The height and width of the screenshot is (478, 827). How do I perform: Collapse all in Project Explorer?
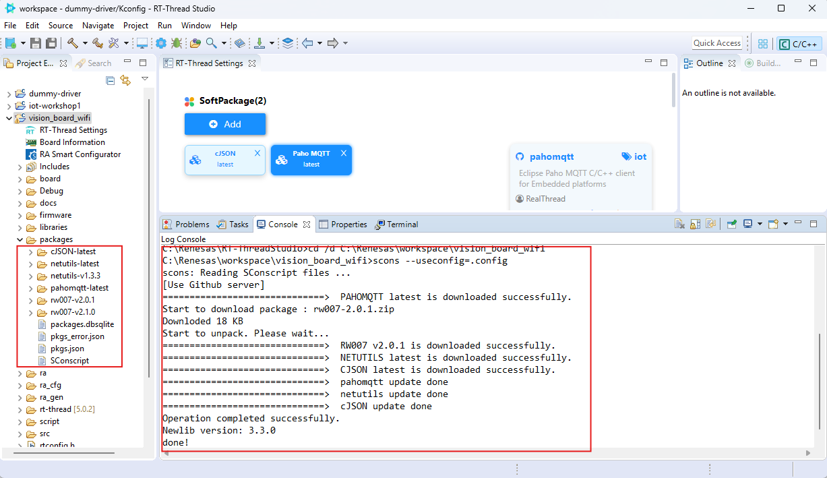(x=111, y=80)
